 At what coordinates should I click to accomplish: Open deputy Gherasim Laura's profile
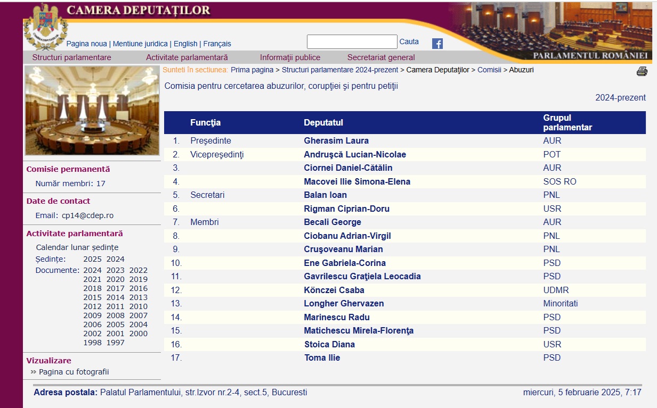[x=336, y=141]
